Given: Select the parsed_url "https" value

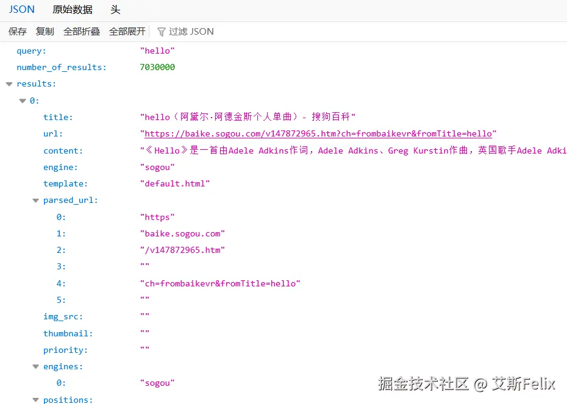Looking at the screenshot, I should point(157,217).
